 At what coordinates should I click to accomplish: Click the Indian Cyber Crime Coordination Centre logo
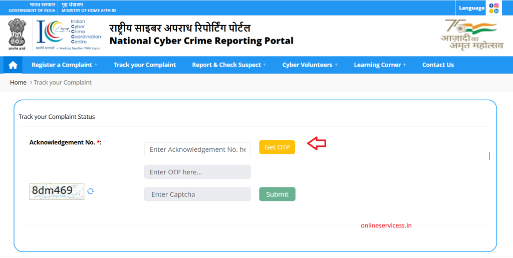coord(69,35)
